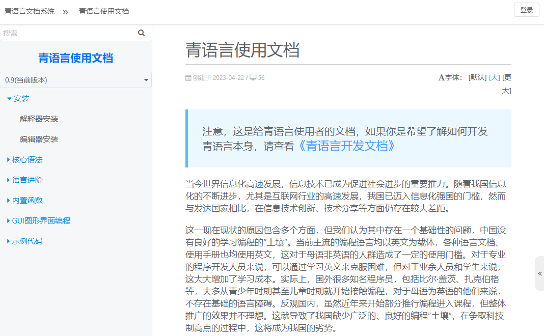Set font size to 更大

click(x=506, y=85)
